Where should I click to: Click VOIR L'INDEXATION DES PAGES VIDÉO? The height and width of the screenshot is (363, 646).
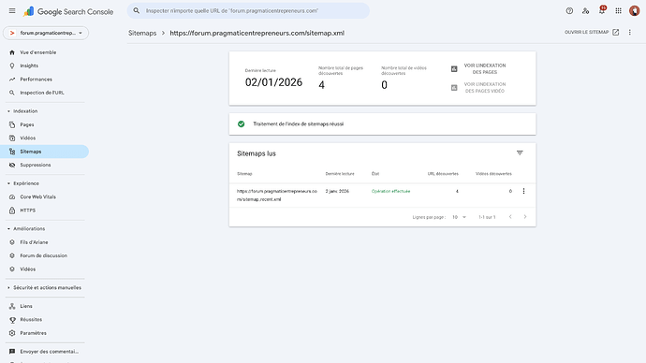[x=485, y=88]
